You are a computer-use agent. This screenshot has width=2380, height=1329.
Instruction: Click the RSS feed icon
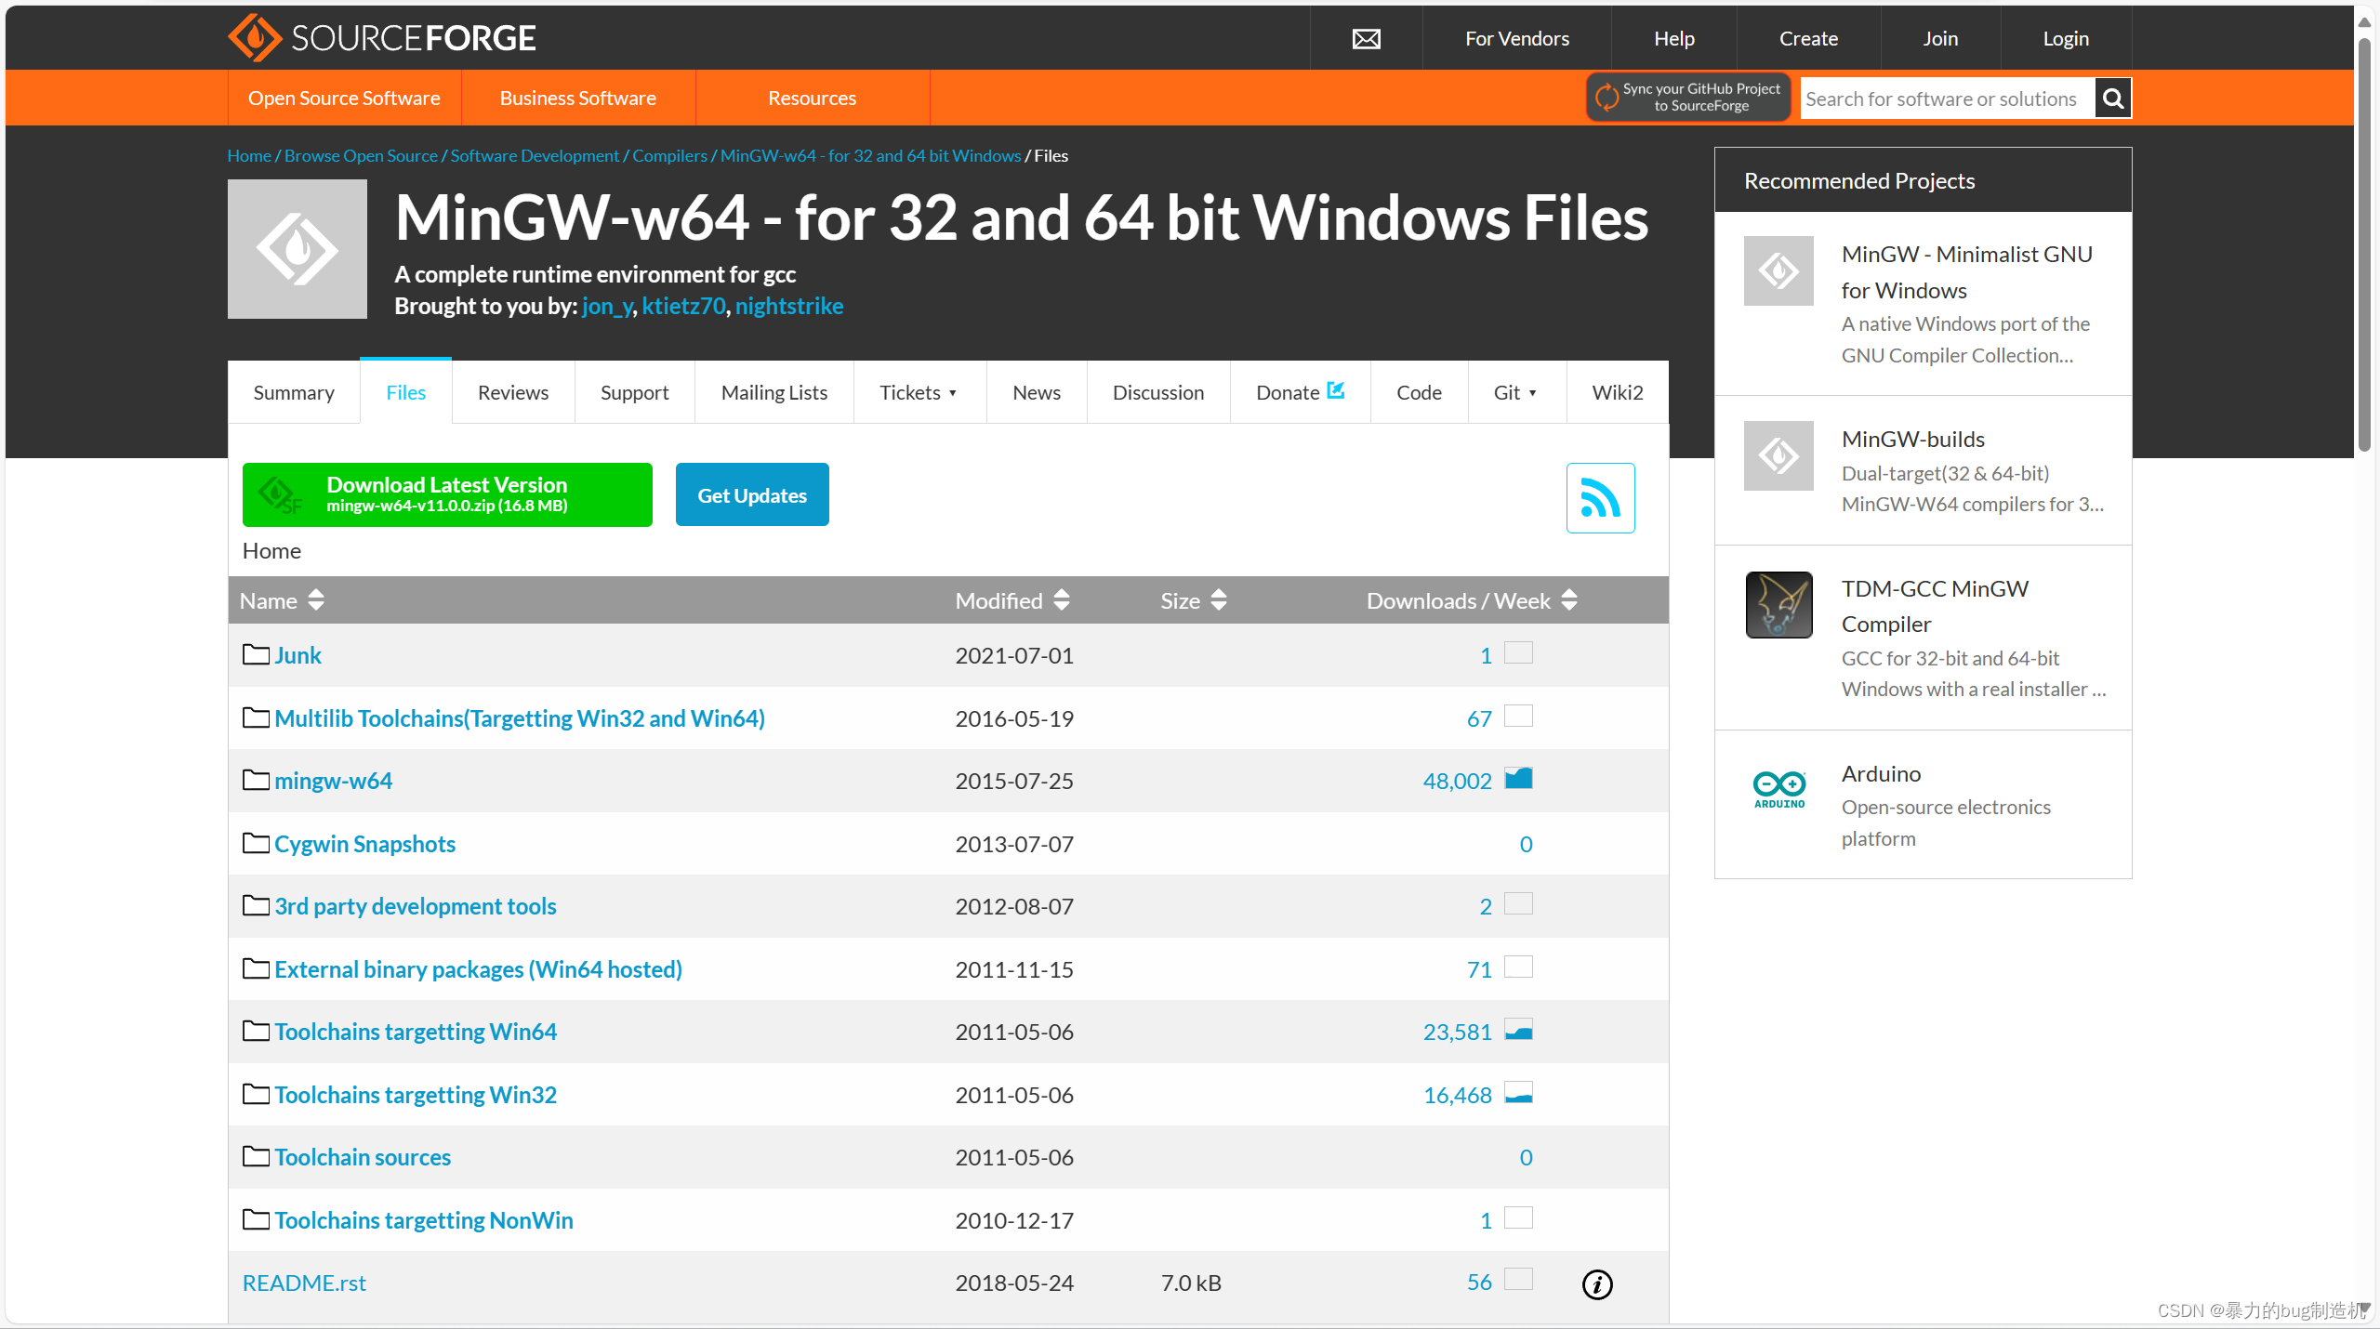point(1602,498)
